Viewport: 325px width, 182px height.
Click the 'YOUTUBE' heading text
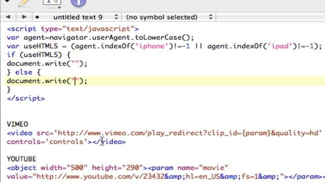point(21,159)
